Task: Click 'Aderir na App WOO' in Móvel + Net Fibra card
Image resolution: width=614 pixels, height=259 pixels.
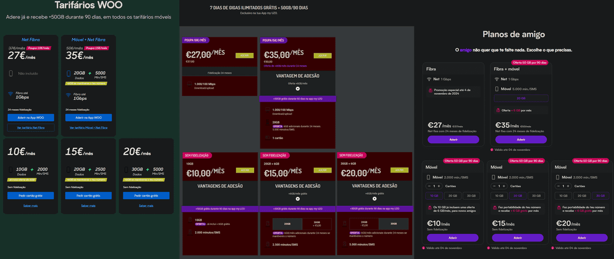Action: coord(89,118)
